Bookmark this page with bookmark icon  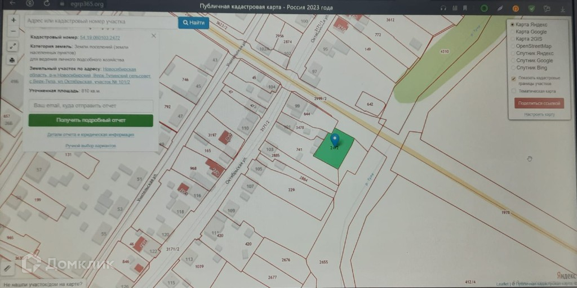click(x=465, y=8)
